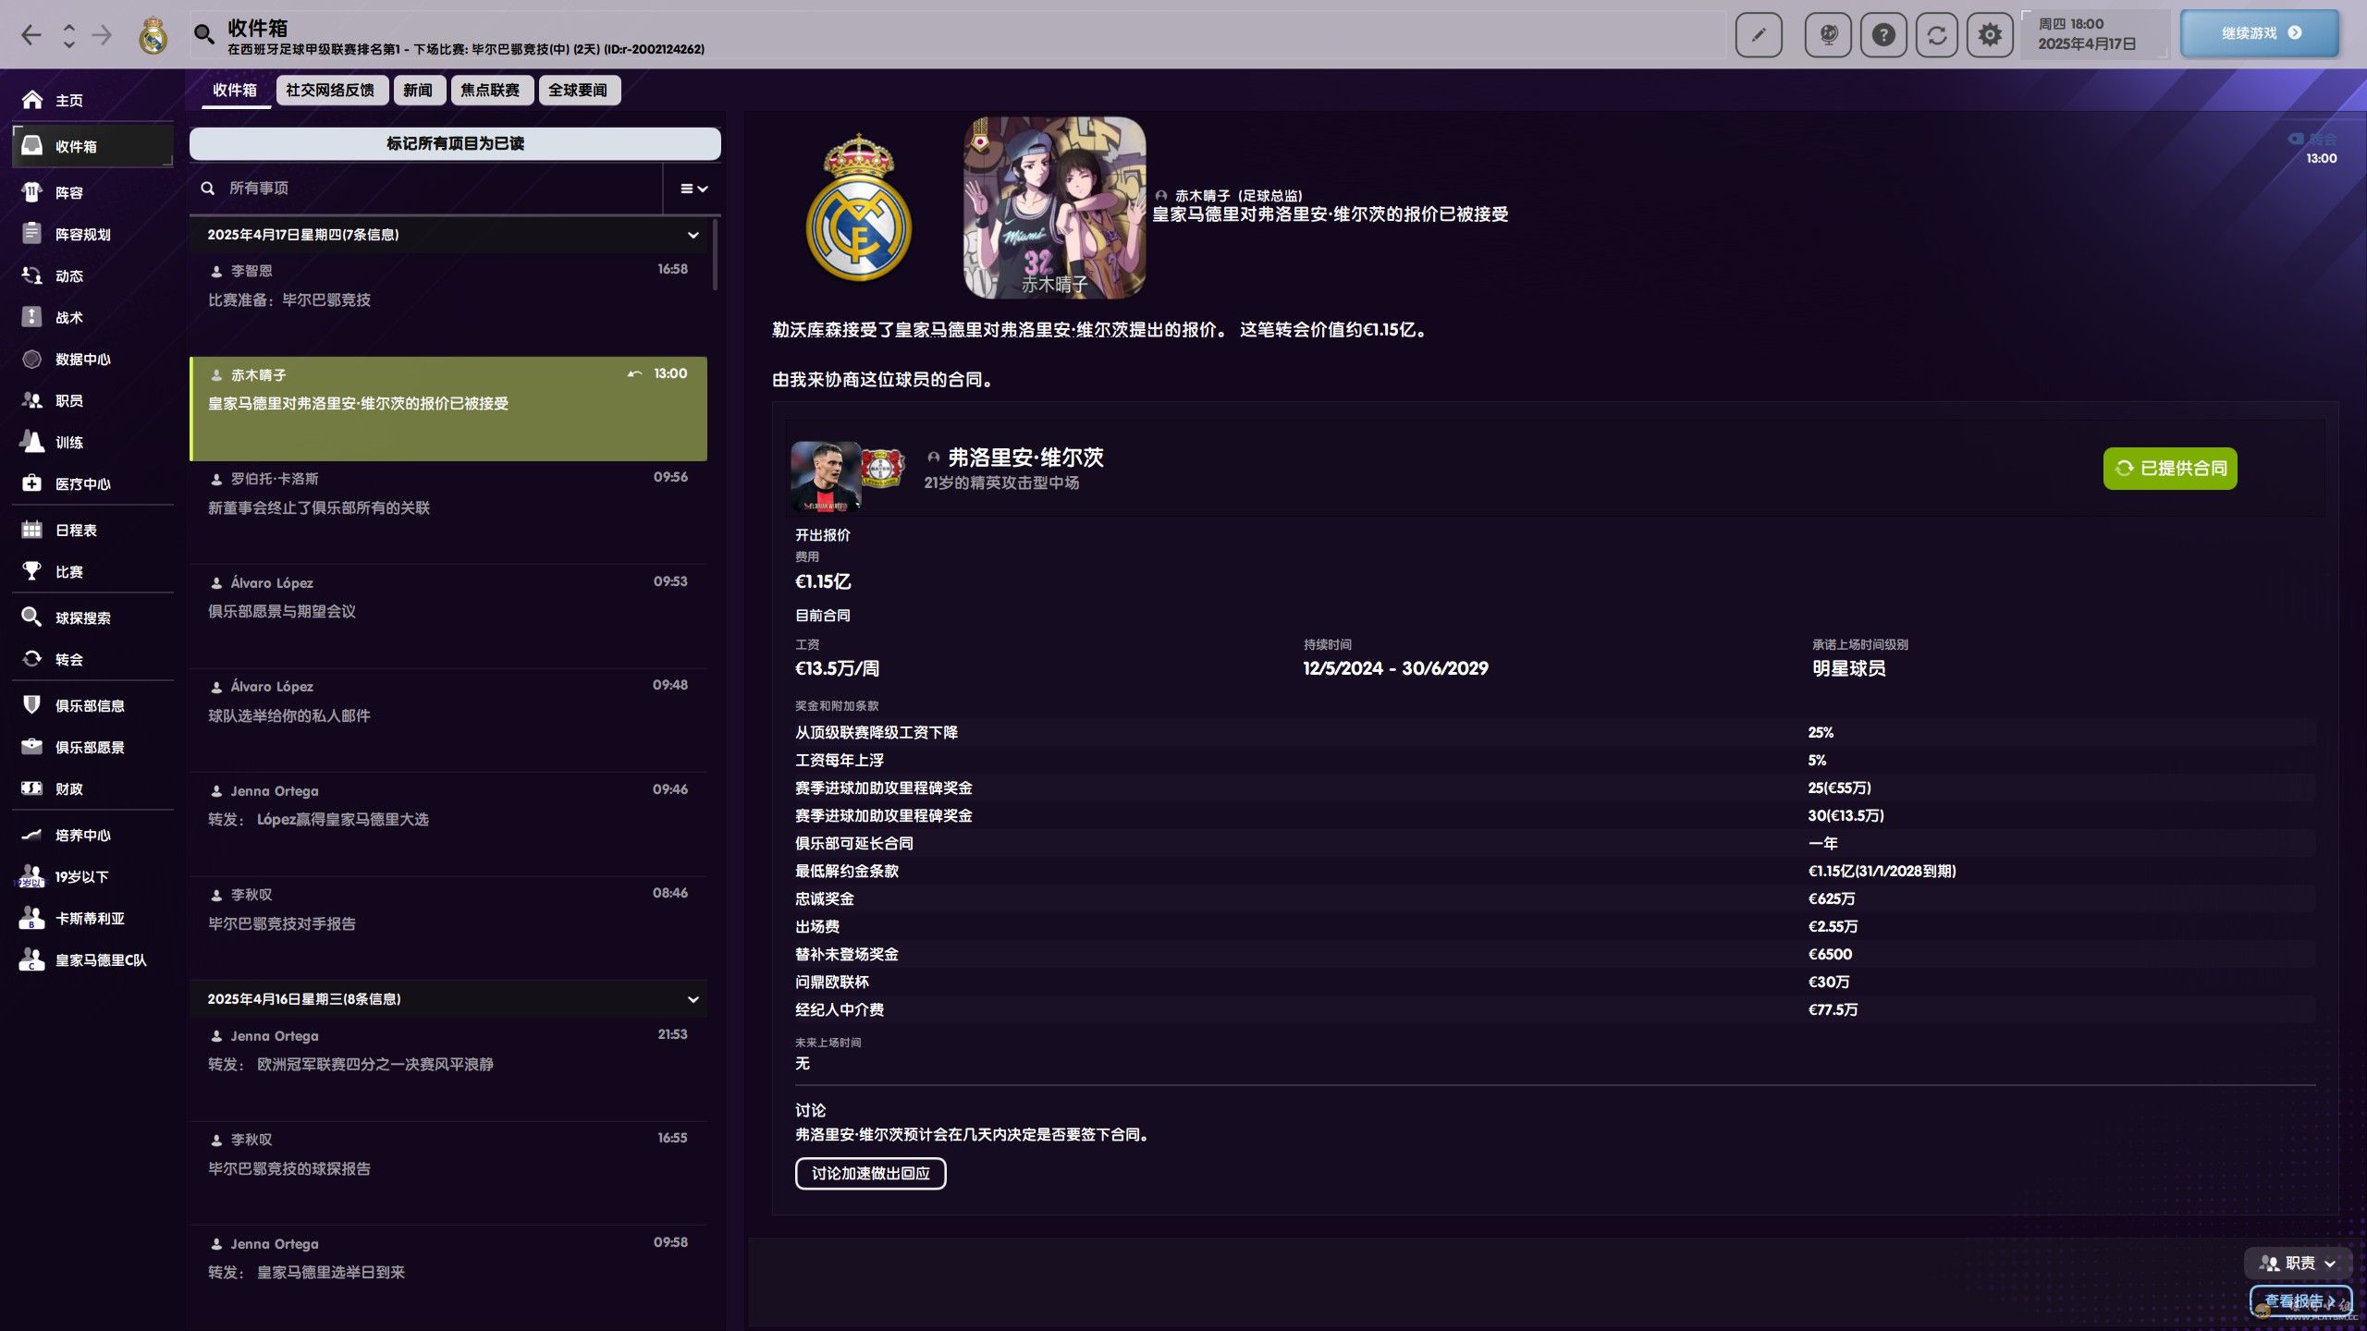Open 战术 tactics in the sidebar

coord(92,317)
